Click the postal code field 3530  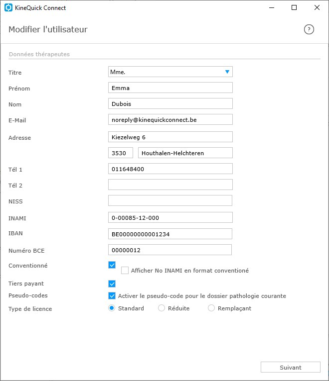coord(121,153)
